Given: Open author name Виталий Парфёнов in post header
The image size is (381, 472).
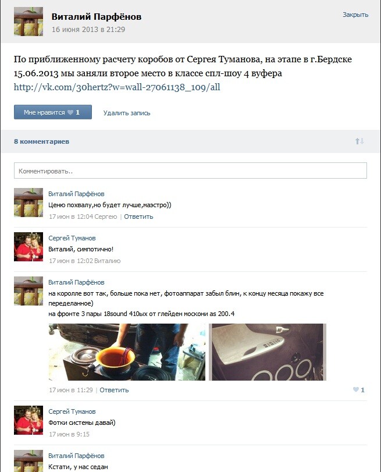Looking at the screenshot, I should coord(97,16).
